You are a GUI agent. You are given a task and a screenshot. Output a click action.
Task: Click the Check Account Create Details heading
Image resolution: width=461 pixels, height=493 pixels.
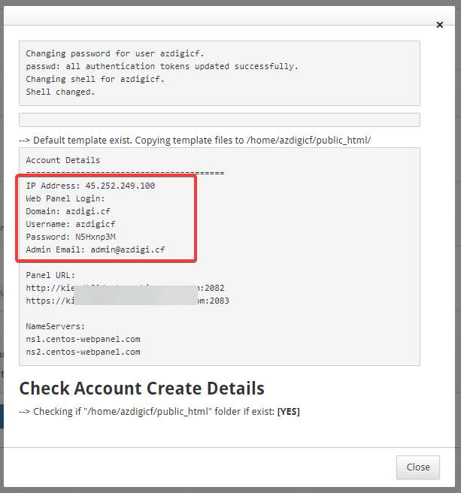click(x=141, y=389)
